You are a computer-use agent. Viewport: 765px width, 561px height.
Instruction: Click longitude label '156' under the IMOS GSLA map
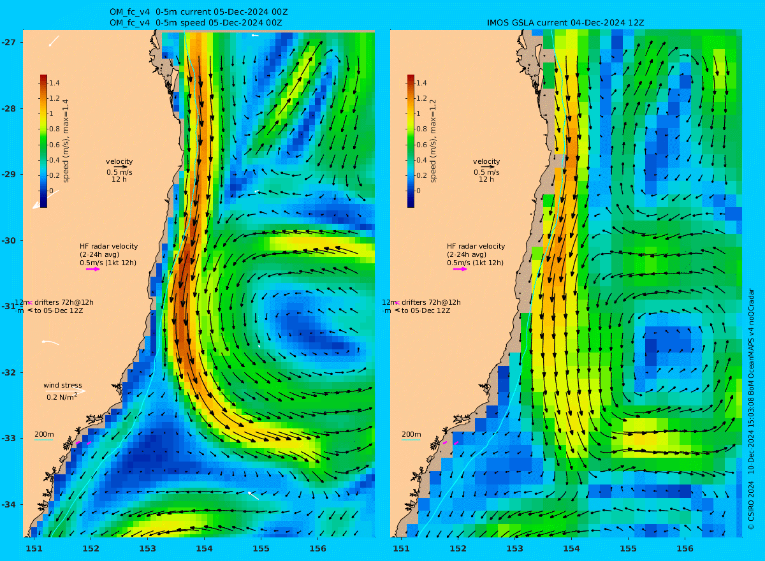pyautogui.click(x=685, y=548)
